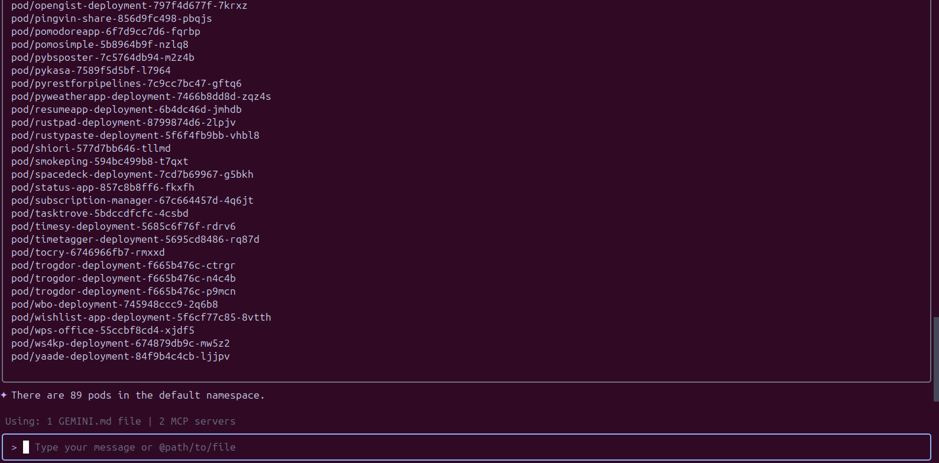This screenshot has width=939, height=463.
Task: Click the pod/pyweatherapp-deployment line
Action: pos(141,96)
